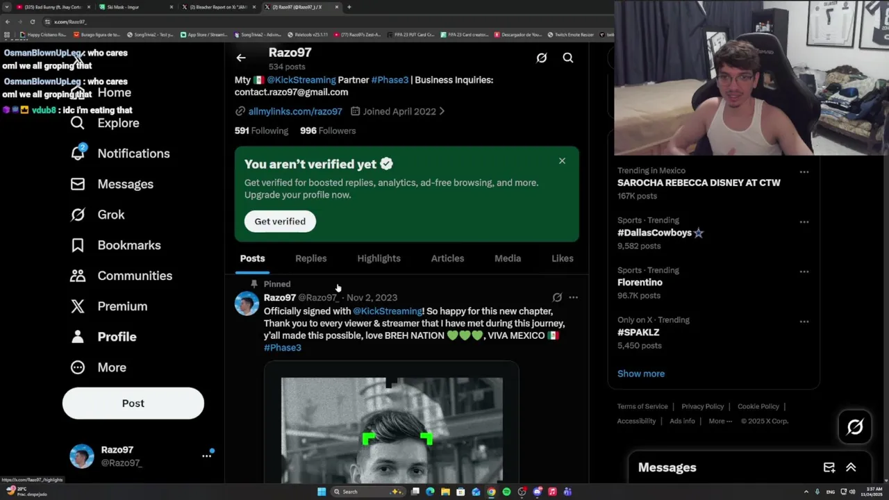Open Profile from the sidebar

click(103, 337)
